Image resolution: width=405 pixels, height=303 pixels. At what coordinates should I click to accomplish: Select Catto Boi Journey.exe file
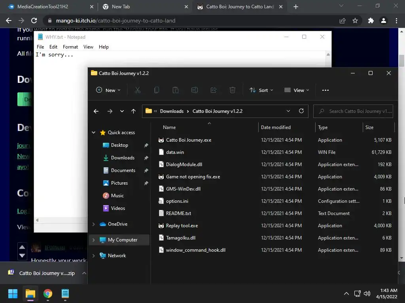tap(189, 140)
